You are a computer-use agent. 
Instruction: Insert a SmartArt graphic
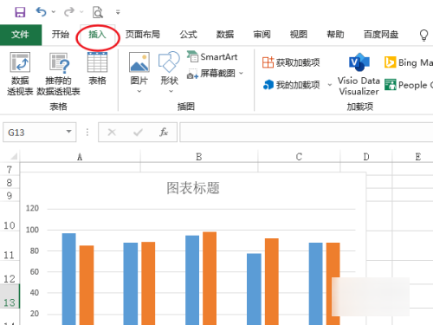pyautogui.click(x=212, y=57)
